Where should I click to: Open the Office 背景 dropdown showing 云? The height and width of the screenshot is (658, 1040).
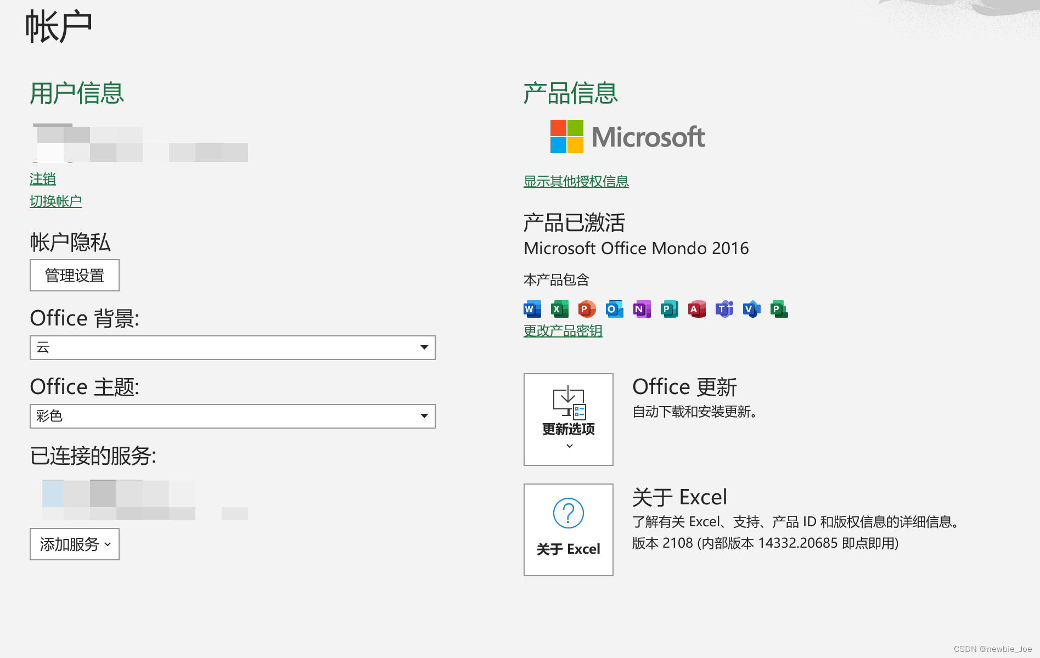point(233,347)
